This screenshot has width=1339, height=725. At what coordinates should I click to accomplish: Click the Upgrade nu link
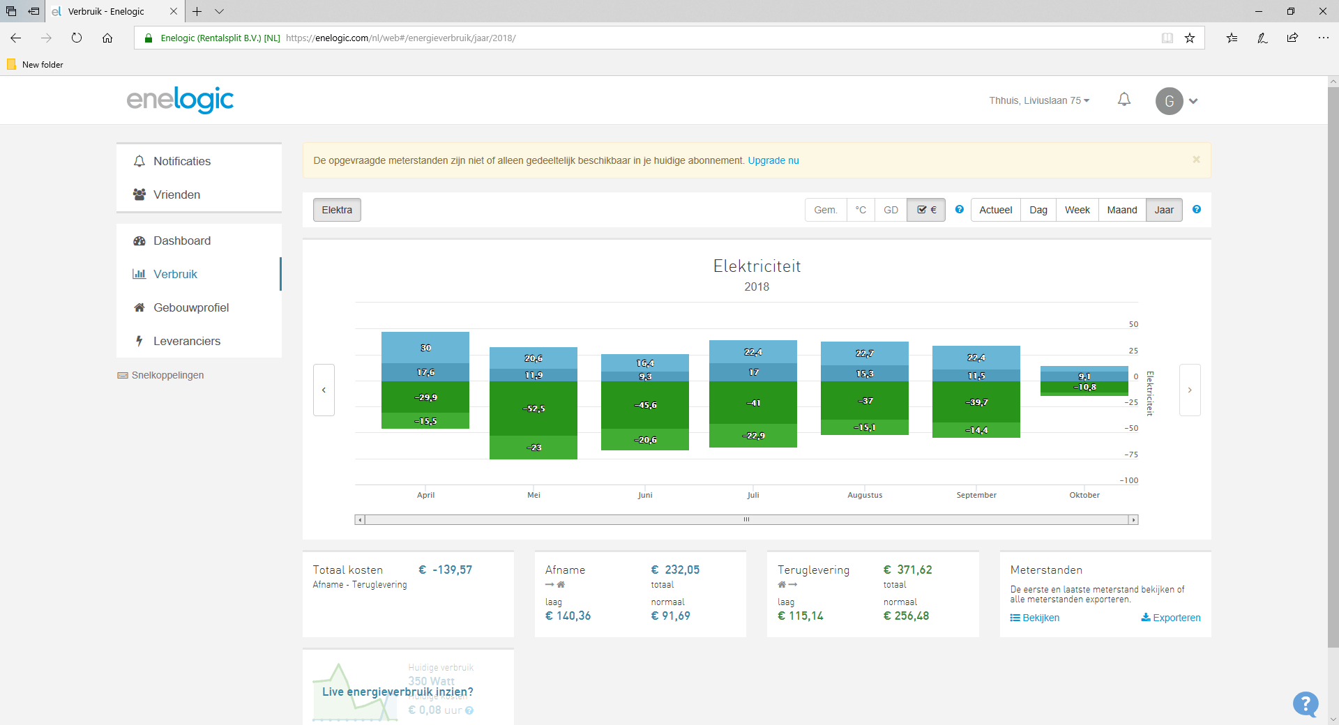coord(773,160)
